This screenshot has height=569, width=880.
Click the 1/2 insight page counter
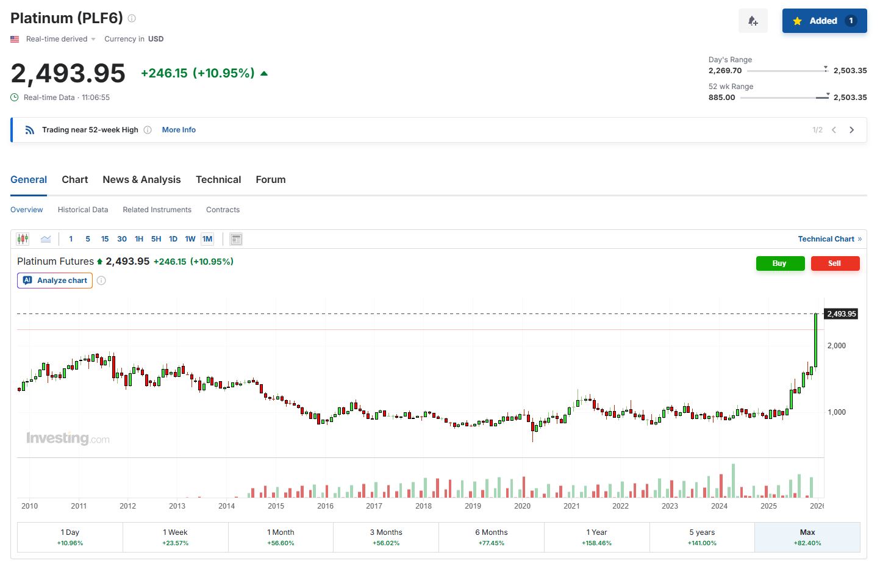(817, 130)
